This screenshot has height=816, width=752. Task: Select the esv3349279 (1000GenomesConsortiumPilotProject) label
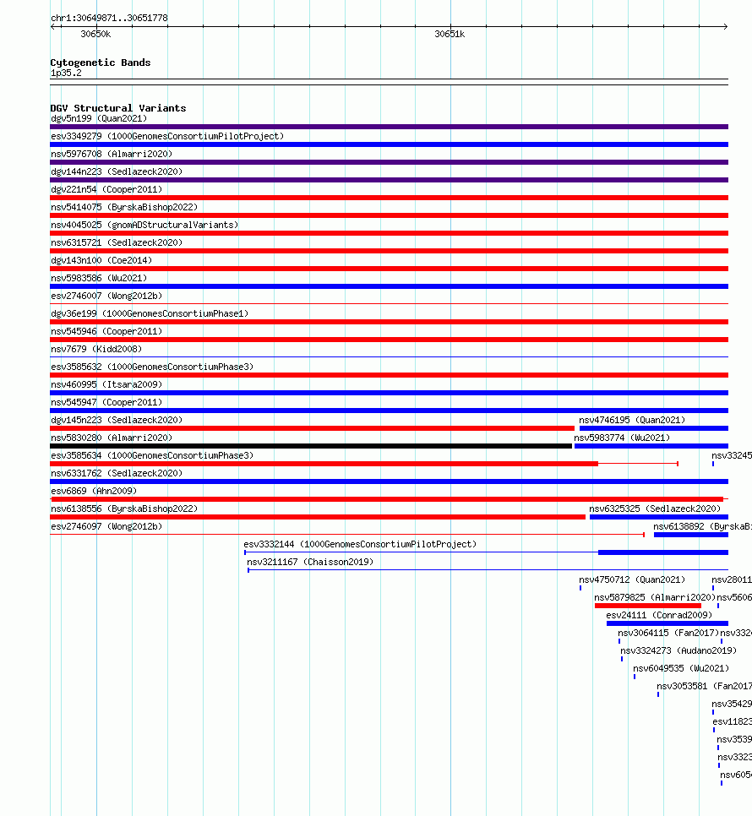(167, 136)
